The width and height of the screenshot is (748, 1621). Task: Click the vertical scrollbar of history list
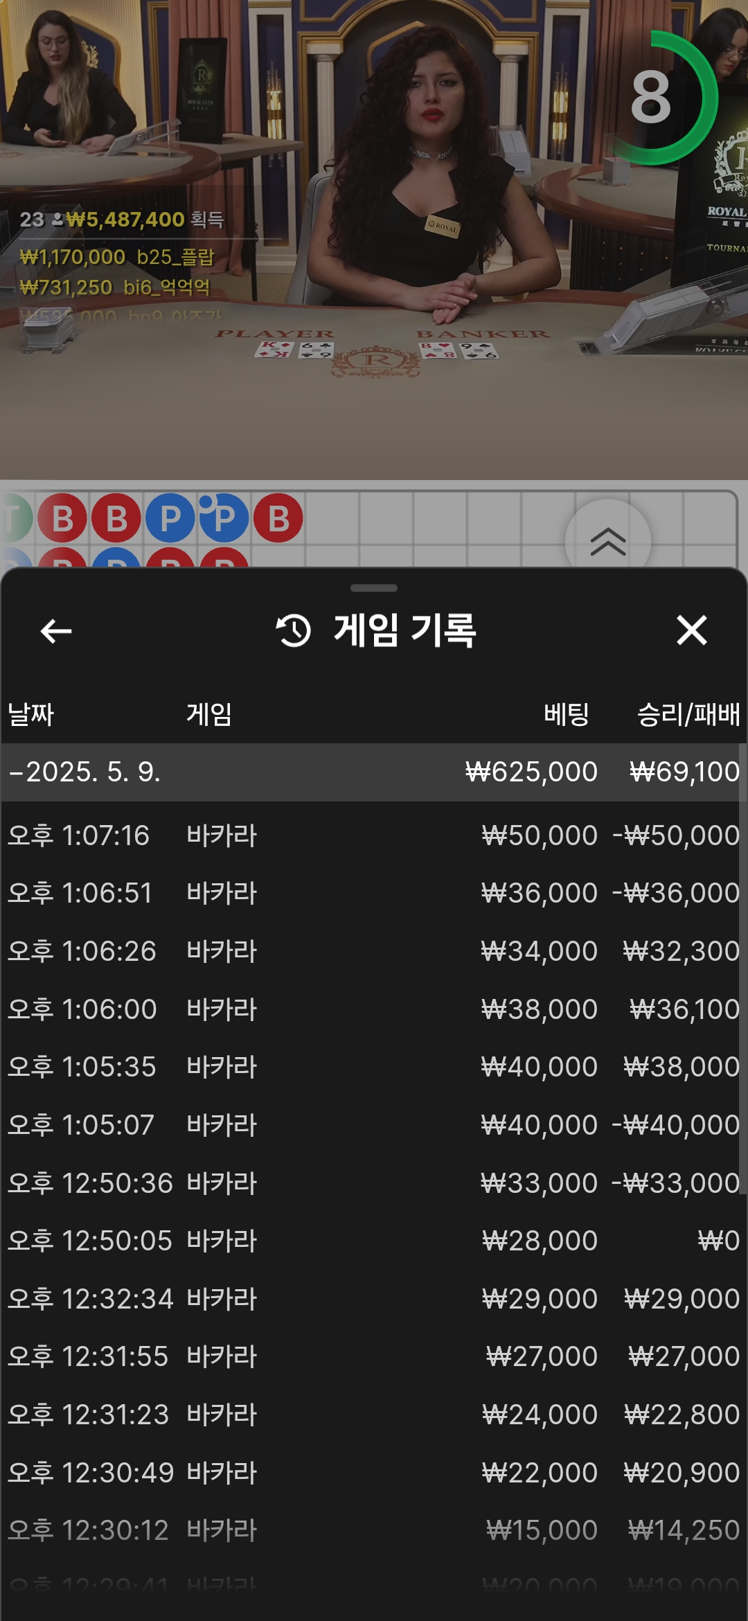742,970
